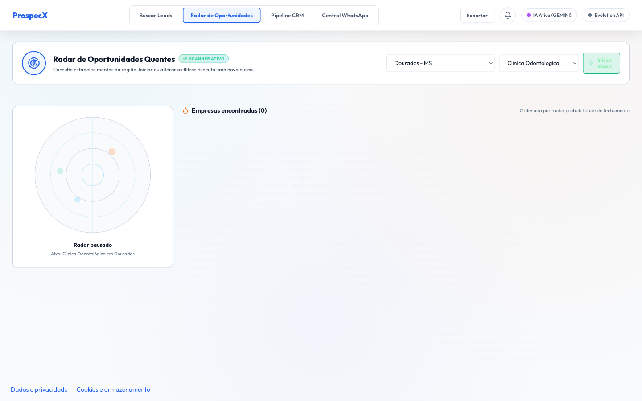This screenshot has height=401, width=642.
Task: Click the orange dot on the radar
Action: click(112, 152)
